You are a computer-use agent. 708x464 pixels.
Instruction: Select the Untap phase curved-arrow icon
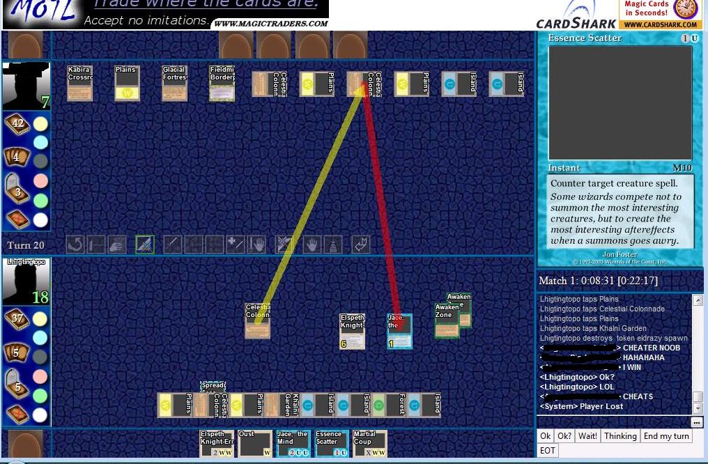75,245
